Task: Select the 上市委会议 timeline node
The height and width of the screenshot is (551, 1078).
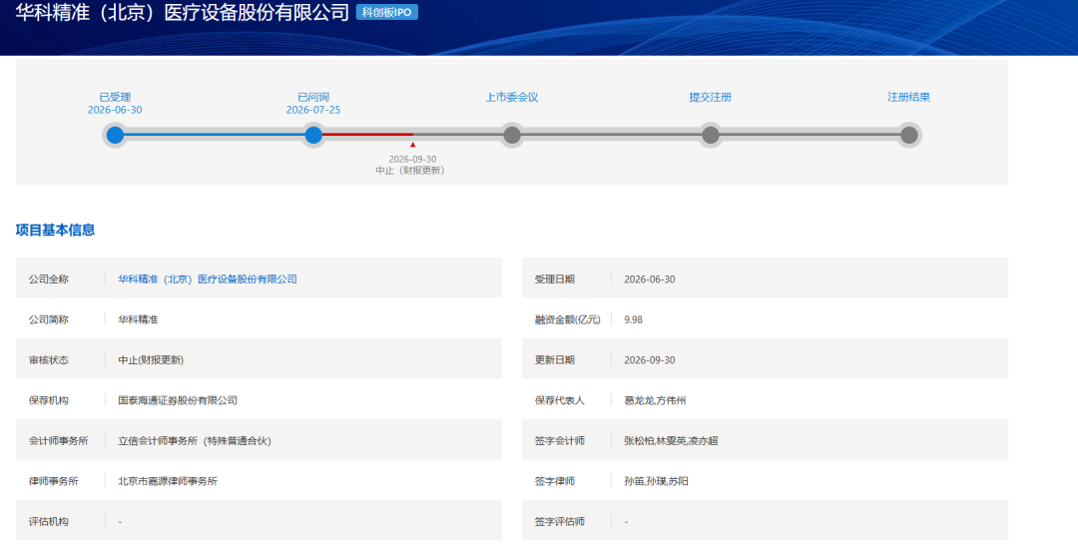Action: pos(512,135)
